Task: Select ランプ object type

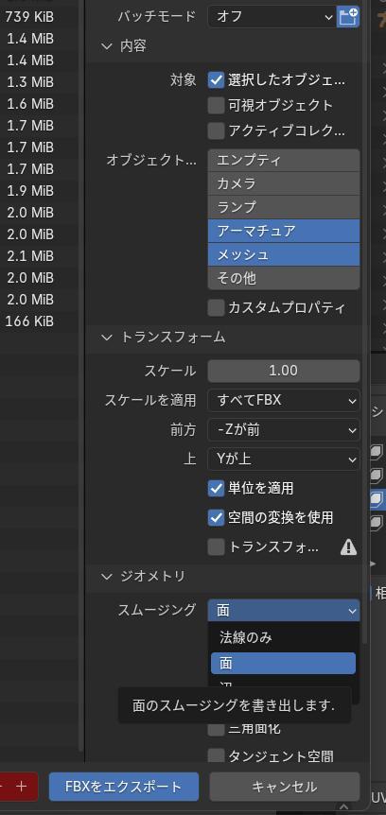Action: [284, 207]
